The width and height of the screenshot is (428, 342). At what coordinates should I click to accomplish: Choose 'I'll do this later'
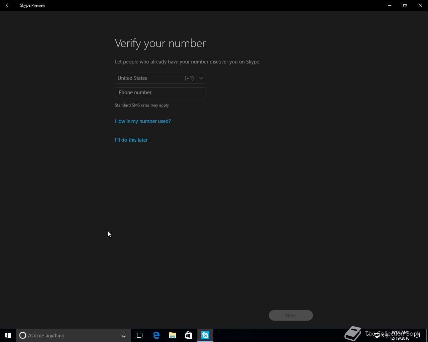(131, 140)
